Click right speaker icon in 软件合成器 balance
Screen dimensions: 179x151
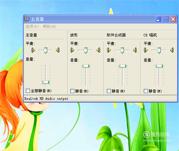tap(135, 50)
